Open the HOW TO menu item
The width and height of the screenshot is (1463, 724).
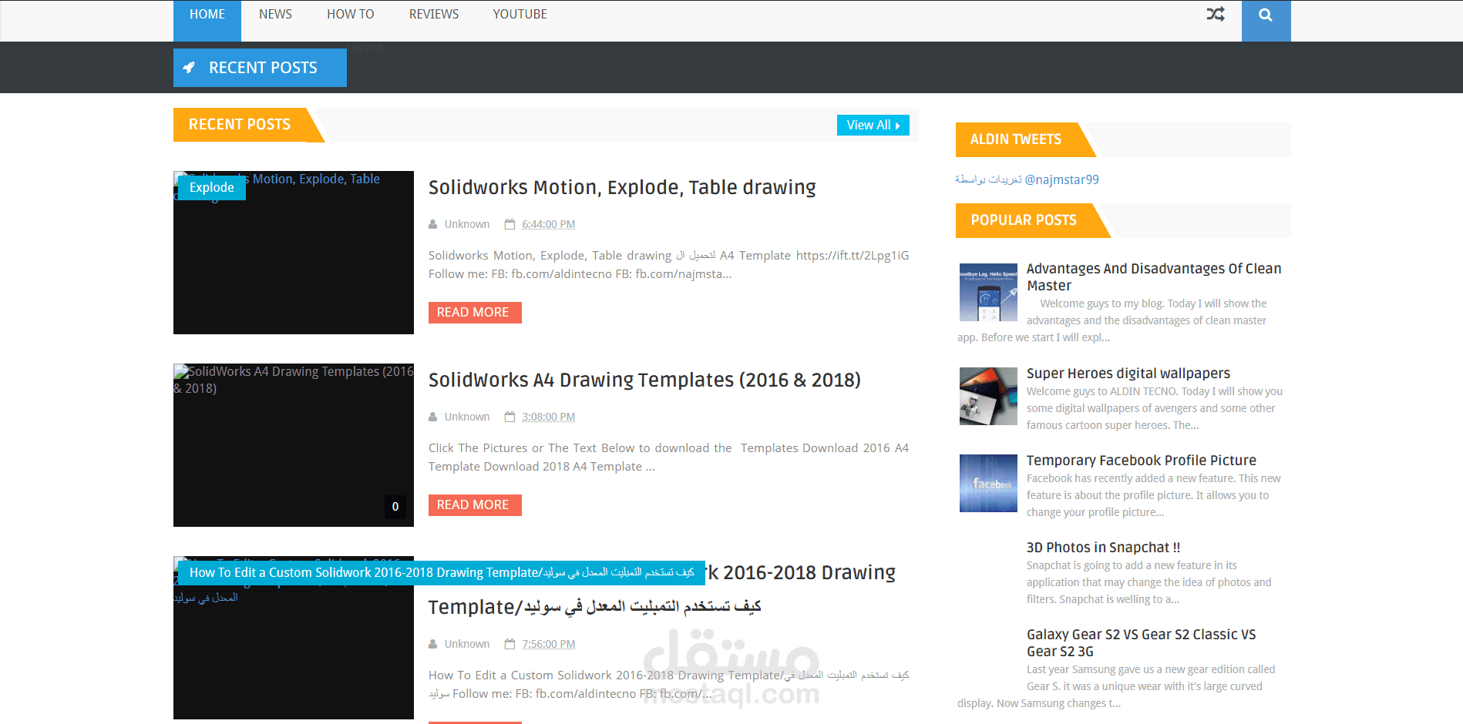coord(351,15)
